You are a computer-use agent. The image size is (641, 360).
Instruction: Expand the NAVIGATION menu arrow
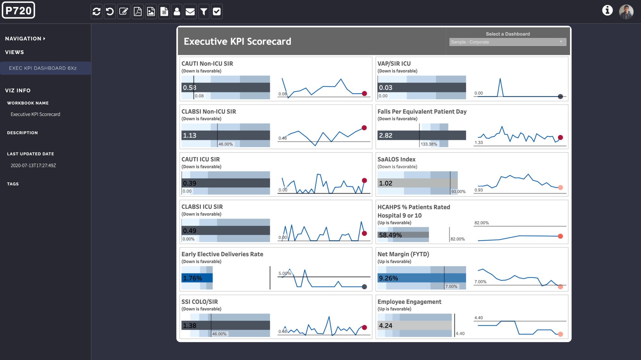pos(44,38)
